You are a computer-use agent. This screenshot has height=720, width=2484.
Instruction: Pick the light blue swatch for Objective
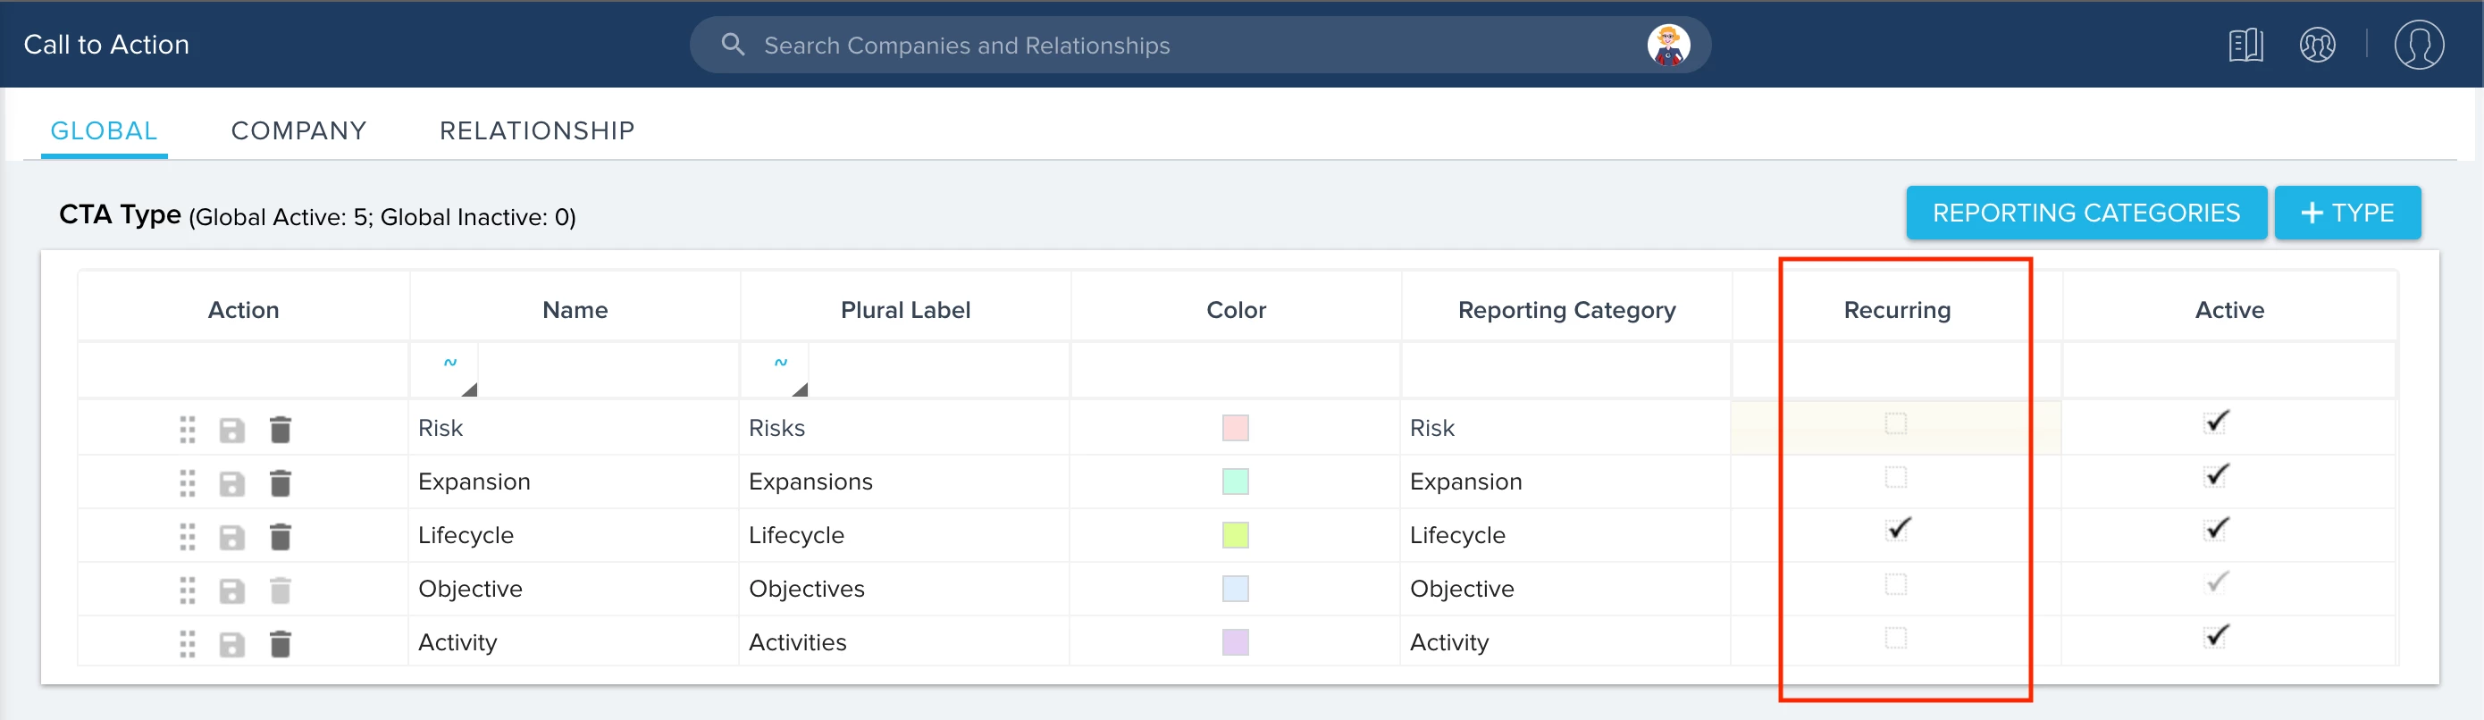click(1235, 589)
